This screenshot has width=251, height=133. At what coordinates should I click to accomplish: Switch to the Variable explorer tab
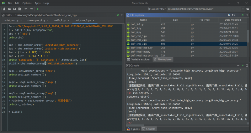139,59
